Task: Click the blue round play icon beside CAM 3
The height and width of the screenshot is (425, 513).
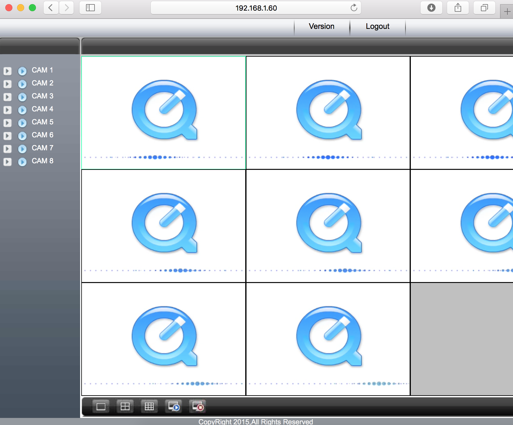Action: [22, 97]
